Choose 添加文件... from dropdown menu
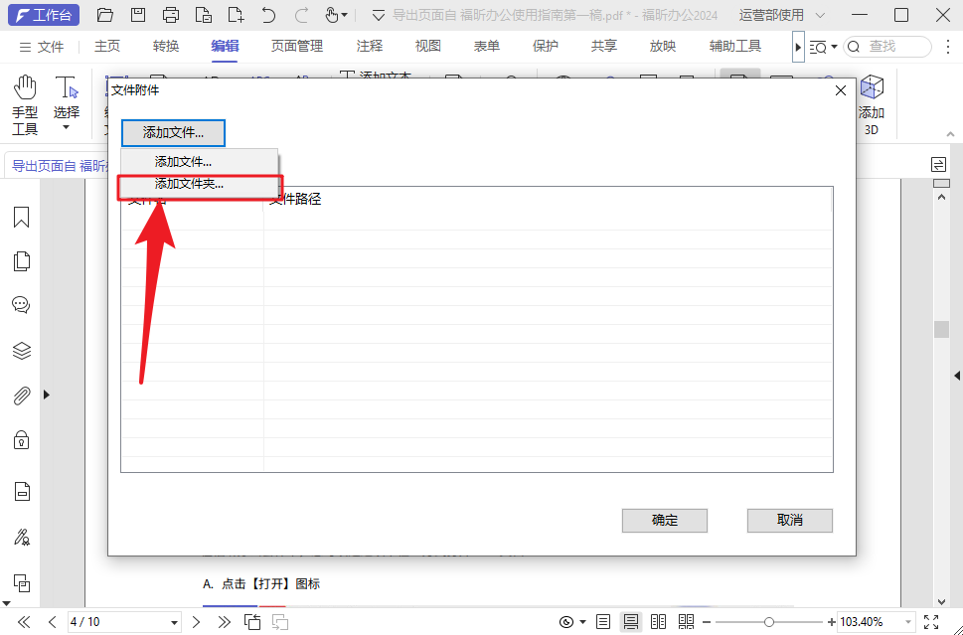This screenshot has width=963, height=635. tap(199, 162)
